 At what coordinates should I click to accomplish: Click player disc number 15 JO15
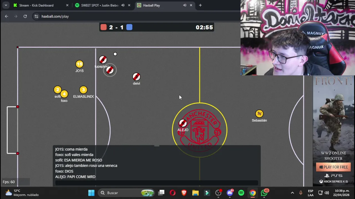tap(79, 64)
